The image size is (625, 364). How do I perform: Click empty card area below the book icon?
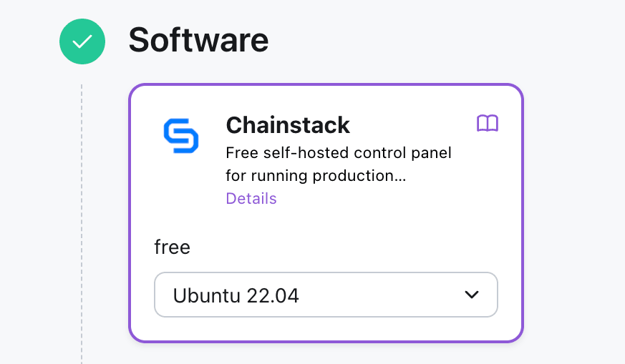pos(487,186)
